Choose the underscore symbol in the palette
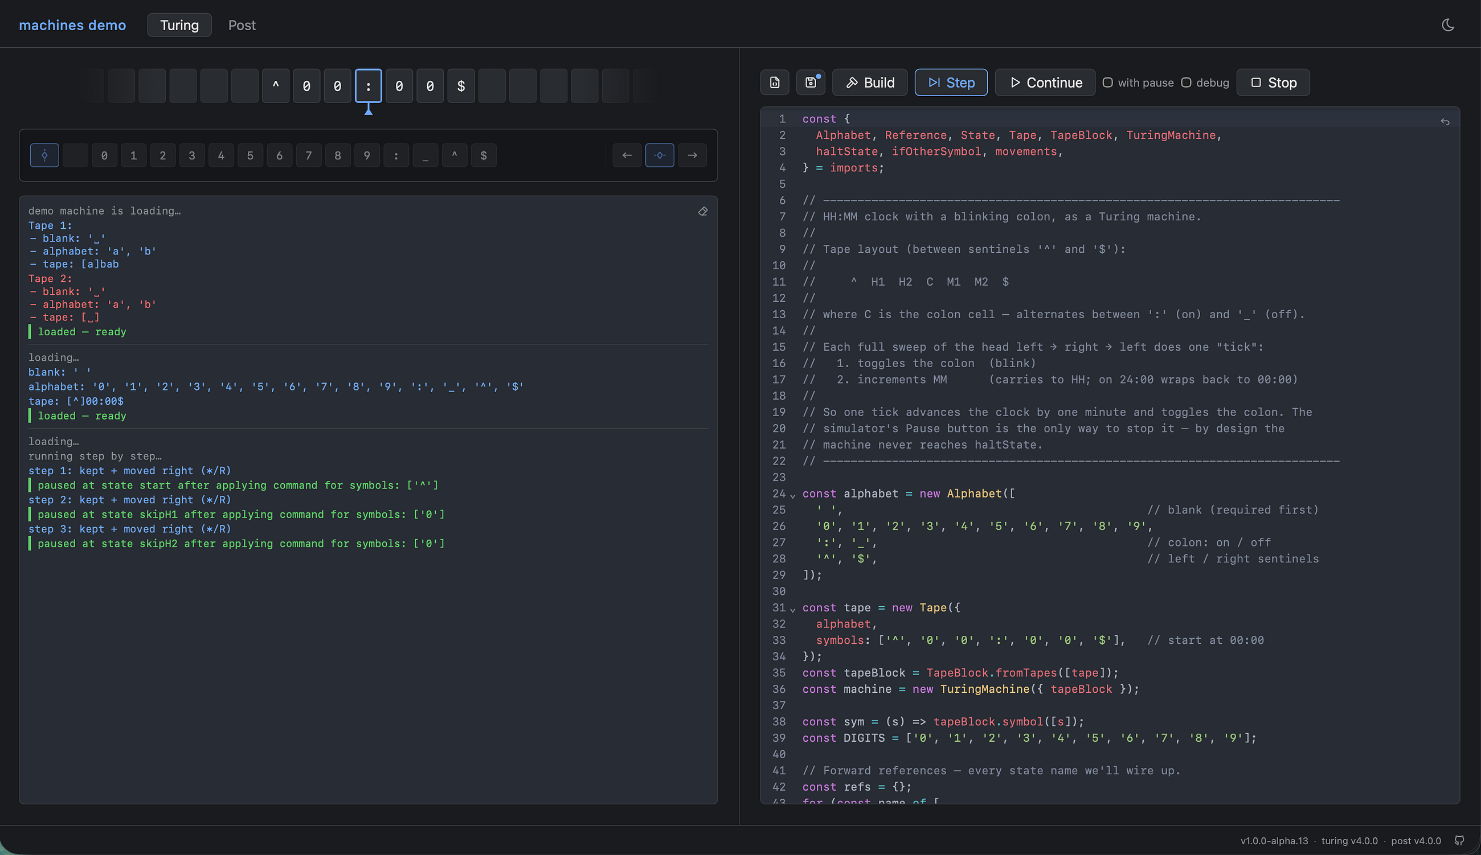Viewport: 1481px width, 855px height. [426, 155]
